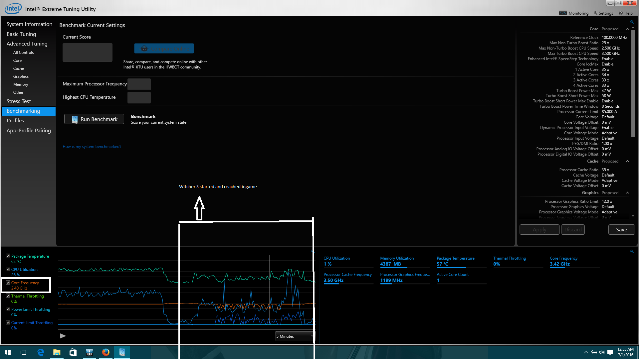Toggle the Current Limit Throttling checkbox
The width and height of the screenshot is (639, 359).
click(8, 322)
